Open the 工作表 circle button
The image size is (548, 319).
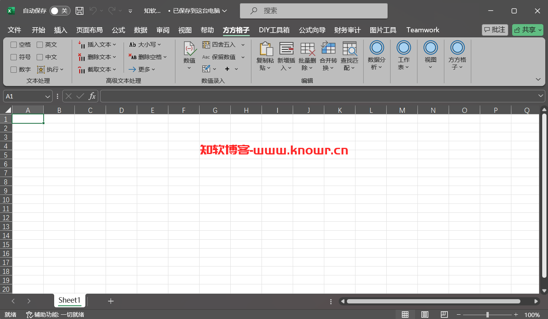(x=403, y=56)
